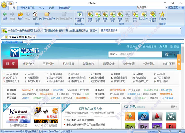Open AutoCAD icon in 软件导航
The height and width of the screenshot is (133, 185).
(x=157, y=116)
